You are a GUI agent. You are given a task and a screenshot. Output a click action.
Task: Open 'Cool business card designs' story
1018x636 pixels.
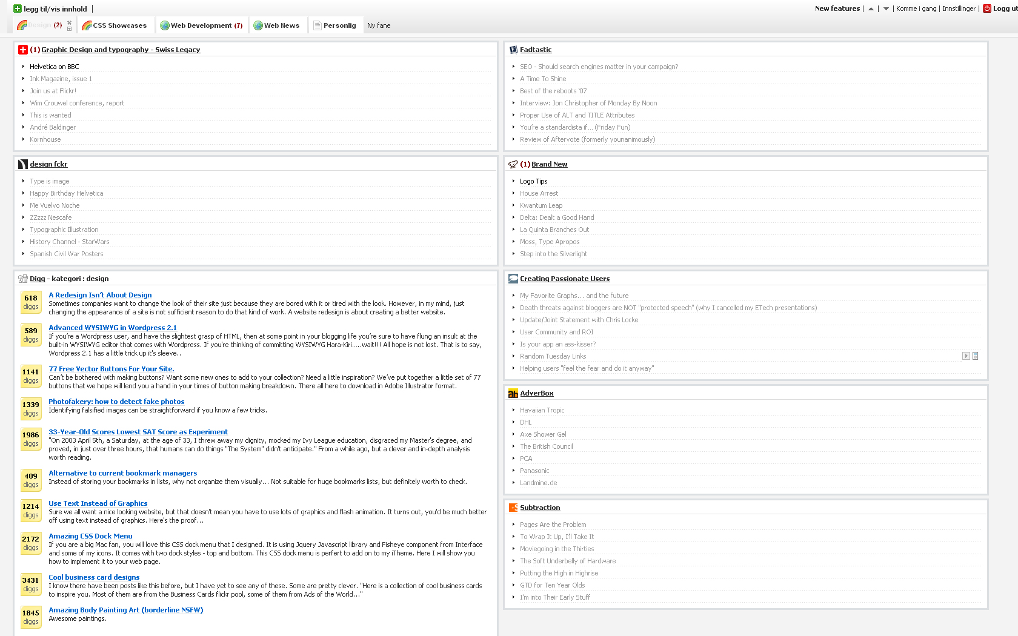94,577
